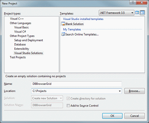Click the Cancel button
Viewport: 149px width, 123px height.
[135, 116]
